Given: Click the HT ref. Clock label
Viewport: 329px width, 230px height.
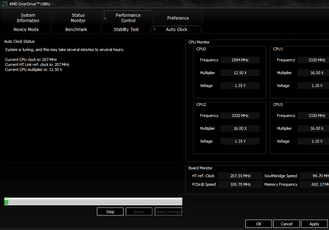Looking at the screenshot, I should 203,176.
